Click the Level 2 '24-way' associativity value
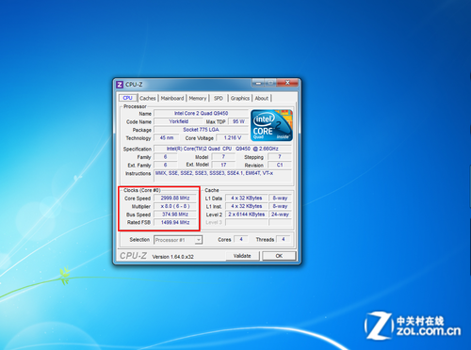 pyautogui.click(x=280, y=215)
